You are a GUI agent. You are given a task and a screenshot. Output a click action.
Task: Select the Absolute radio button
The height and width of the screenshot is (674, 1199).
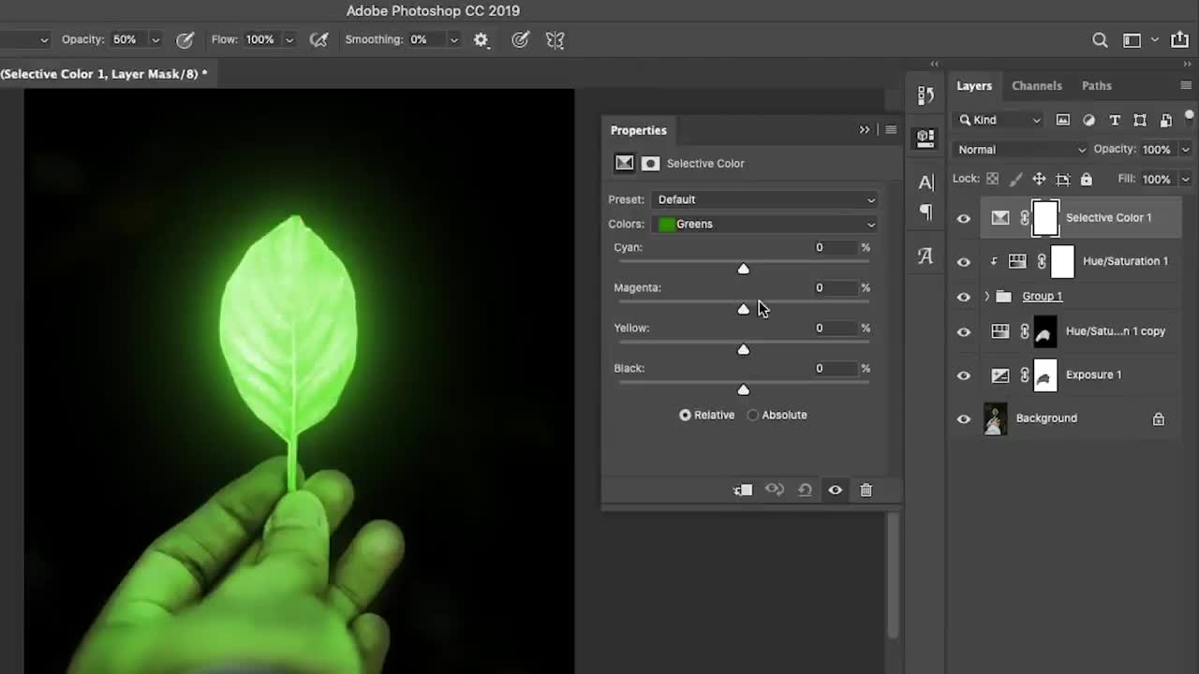[753, 415]
